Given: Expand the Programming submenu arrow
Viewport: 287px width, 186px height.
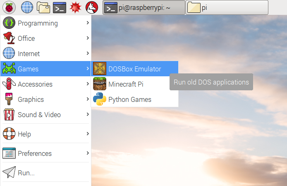Looking at the screenshot, I should 88,23.
